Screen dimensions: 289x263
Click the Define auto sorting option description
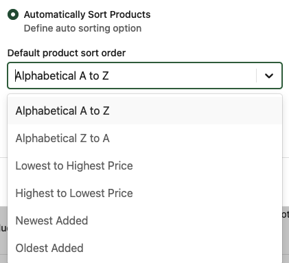pos(82,28)
